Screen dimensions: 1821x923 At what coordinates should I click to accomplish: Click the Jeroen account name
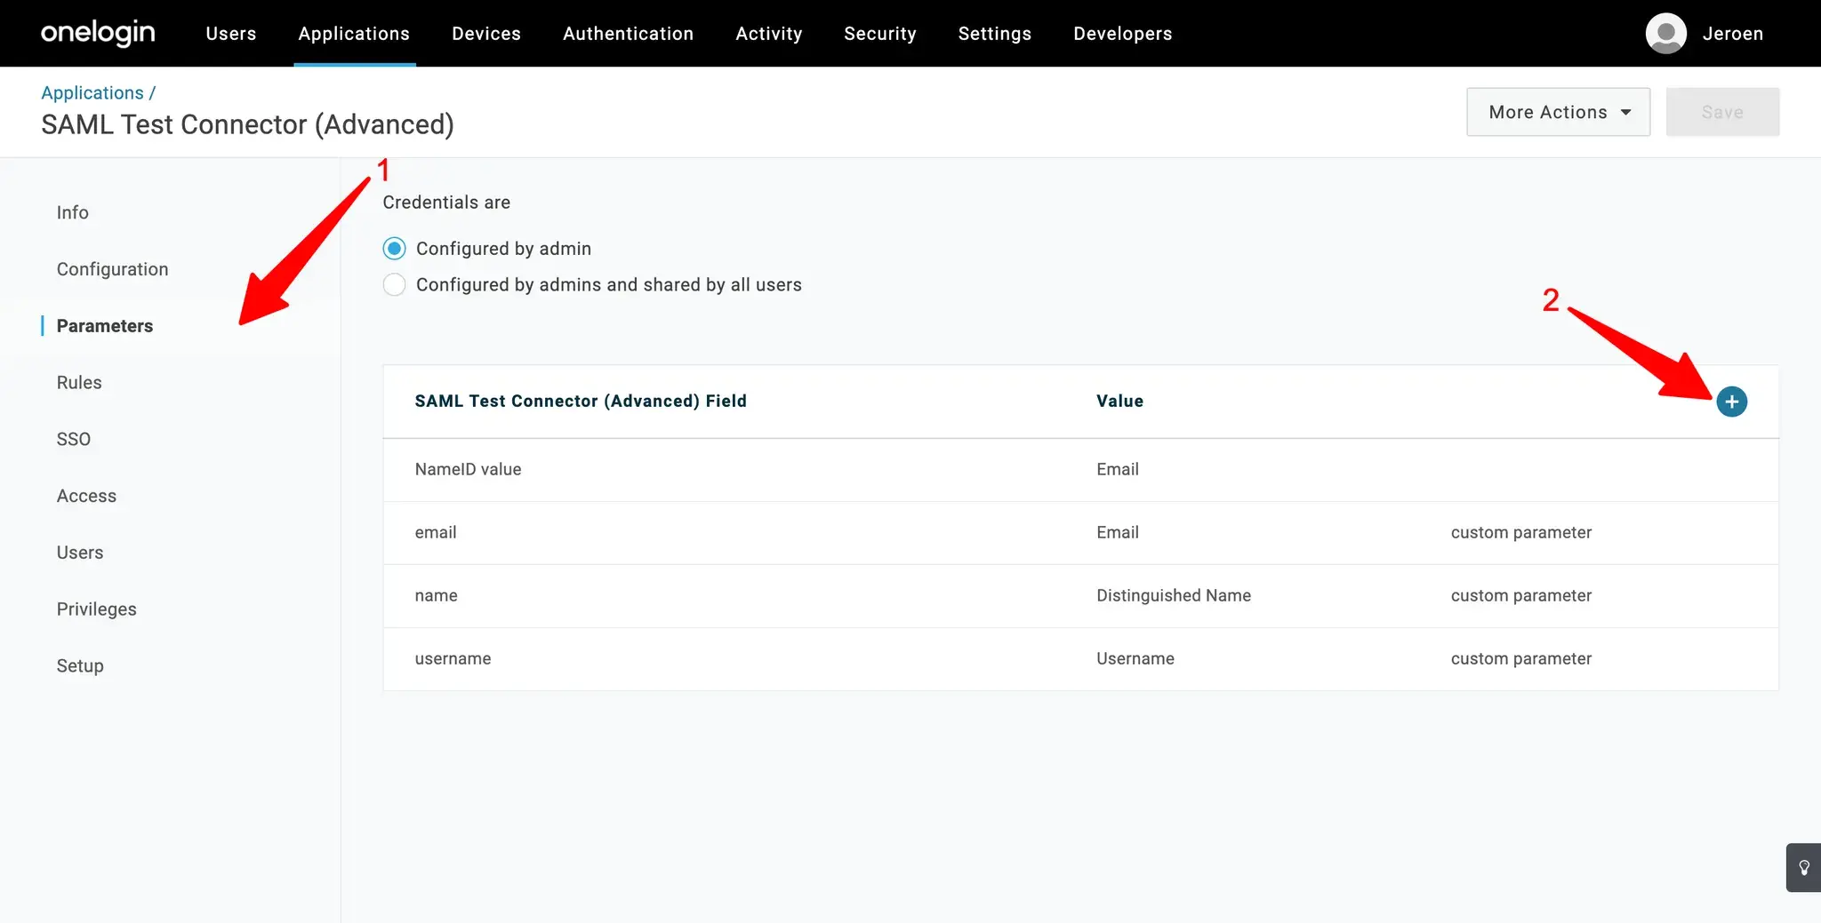coord(1732,34)
